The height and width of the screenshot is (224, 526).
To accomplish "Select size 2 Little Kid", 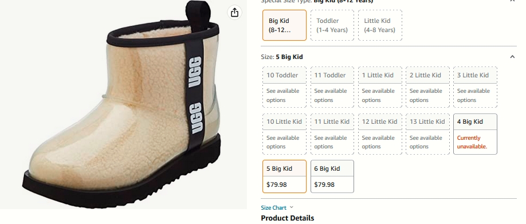I will (427, 87).
